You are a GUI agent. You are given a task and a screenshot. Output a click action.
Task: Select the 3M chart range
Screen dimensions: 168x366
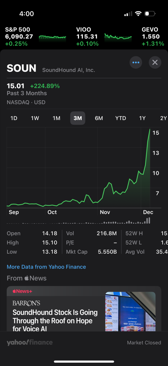(78, 118)
